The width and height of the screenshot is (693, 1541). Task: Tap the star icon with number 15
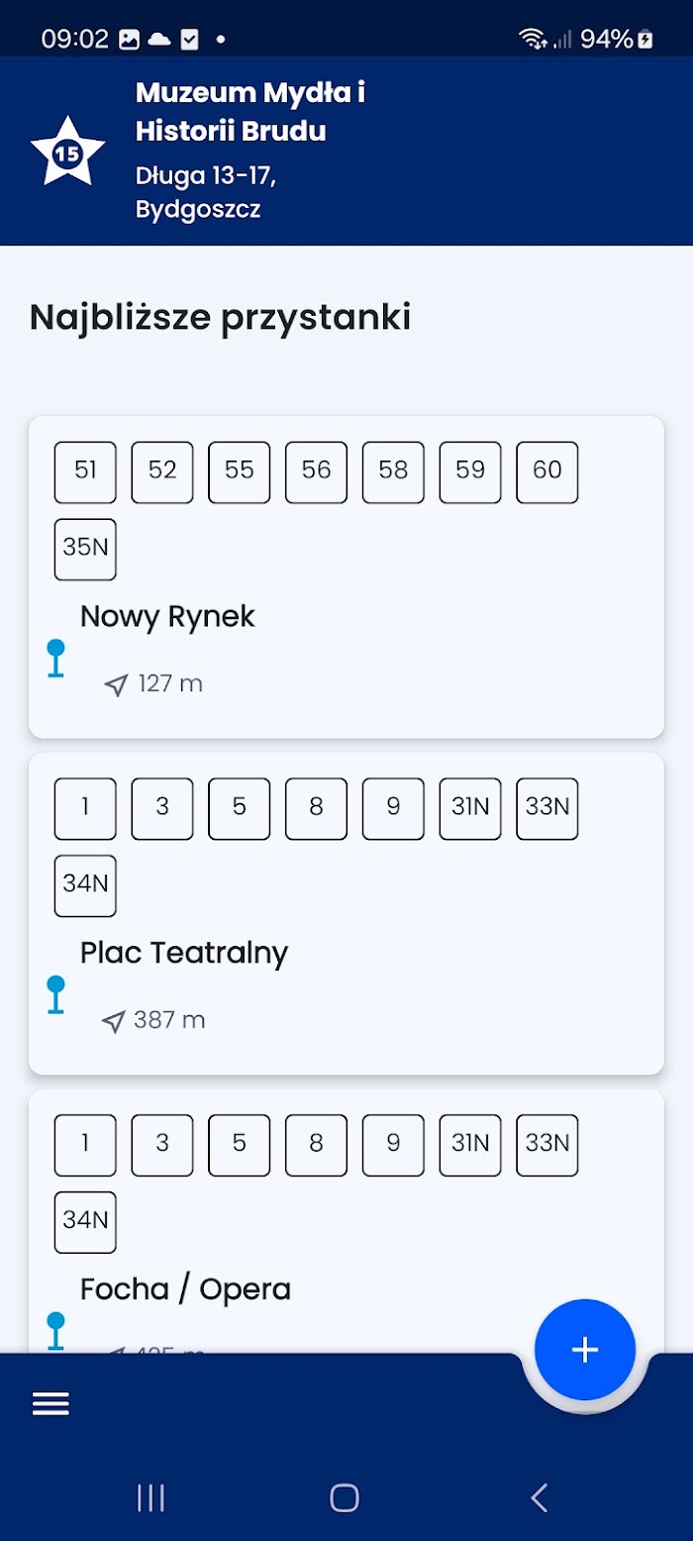[67, 153]
